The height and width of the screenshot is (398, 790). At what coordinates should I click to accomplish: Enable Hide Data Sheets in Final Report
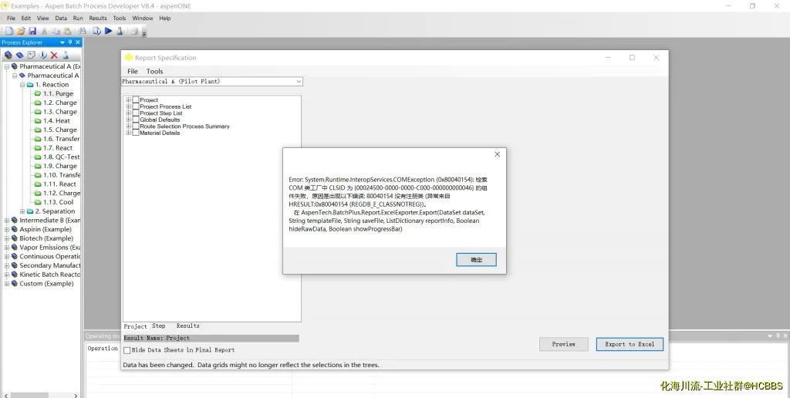click(127, 349)
